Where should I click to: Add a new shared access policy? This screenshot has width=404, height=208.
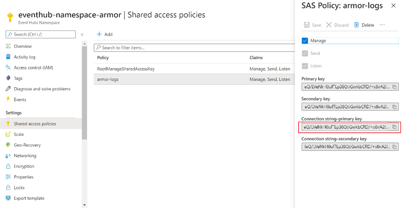point(105,34)
